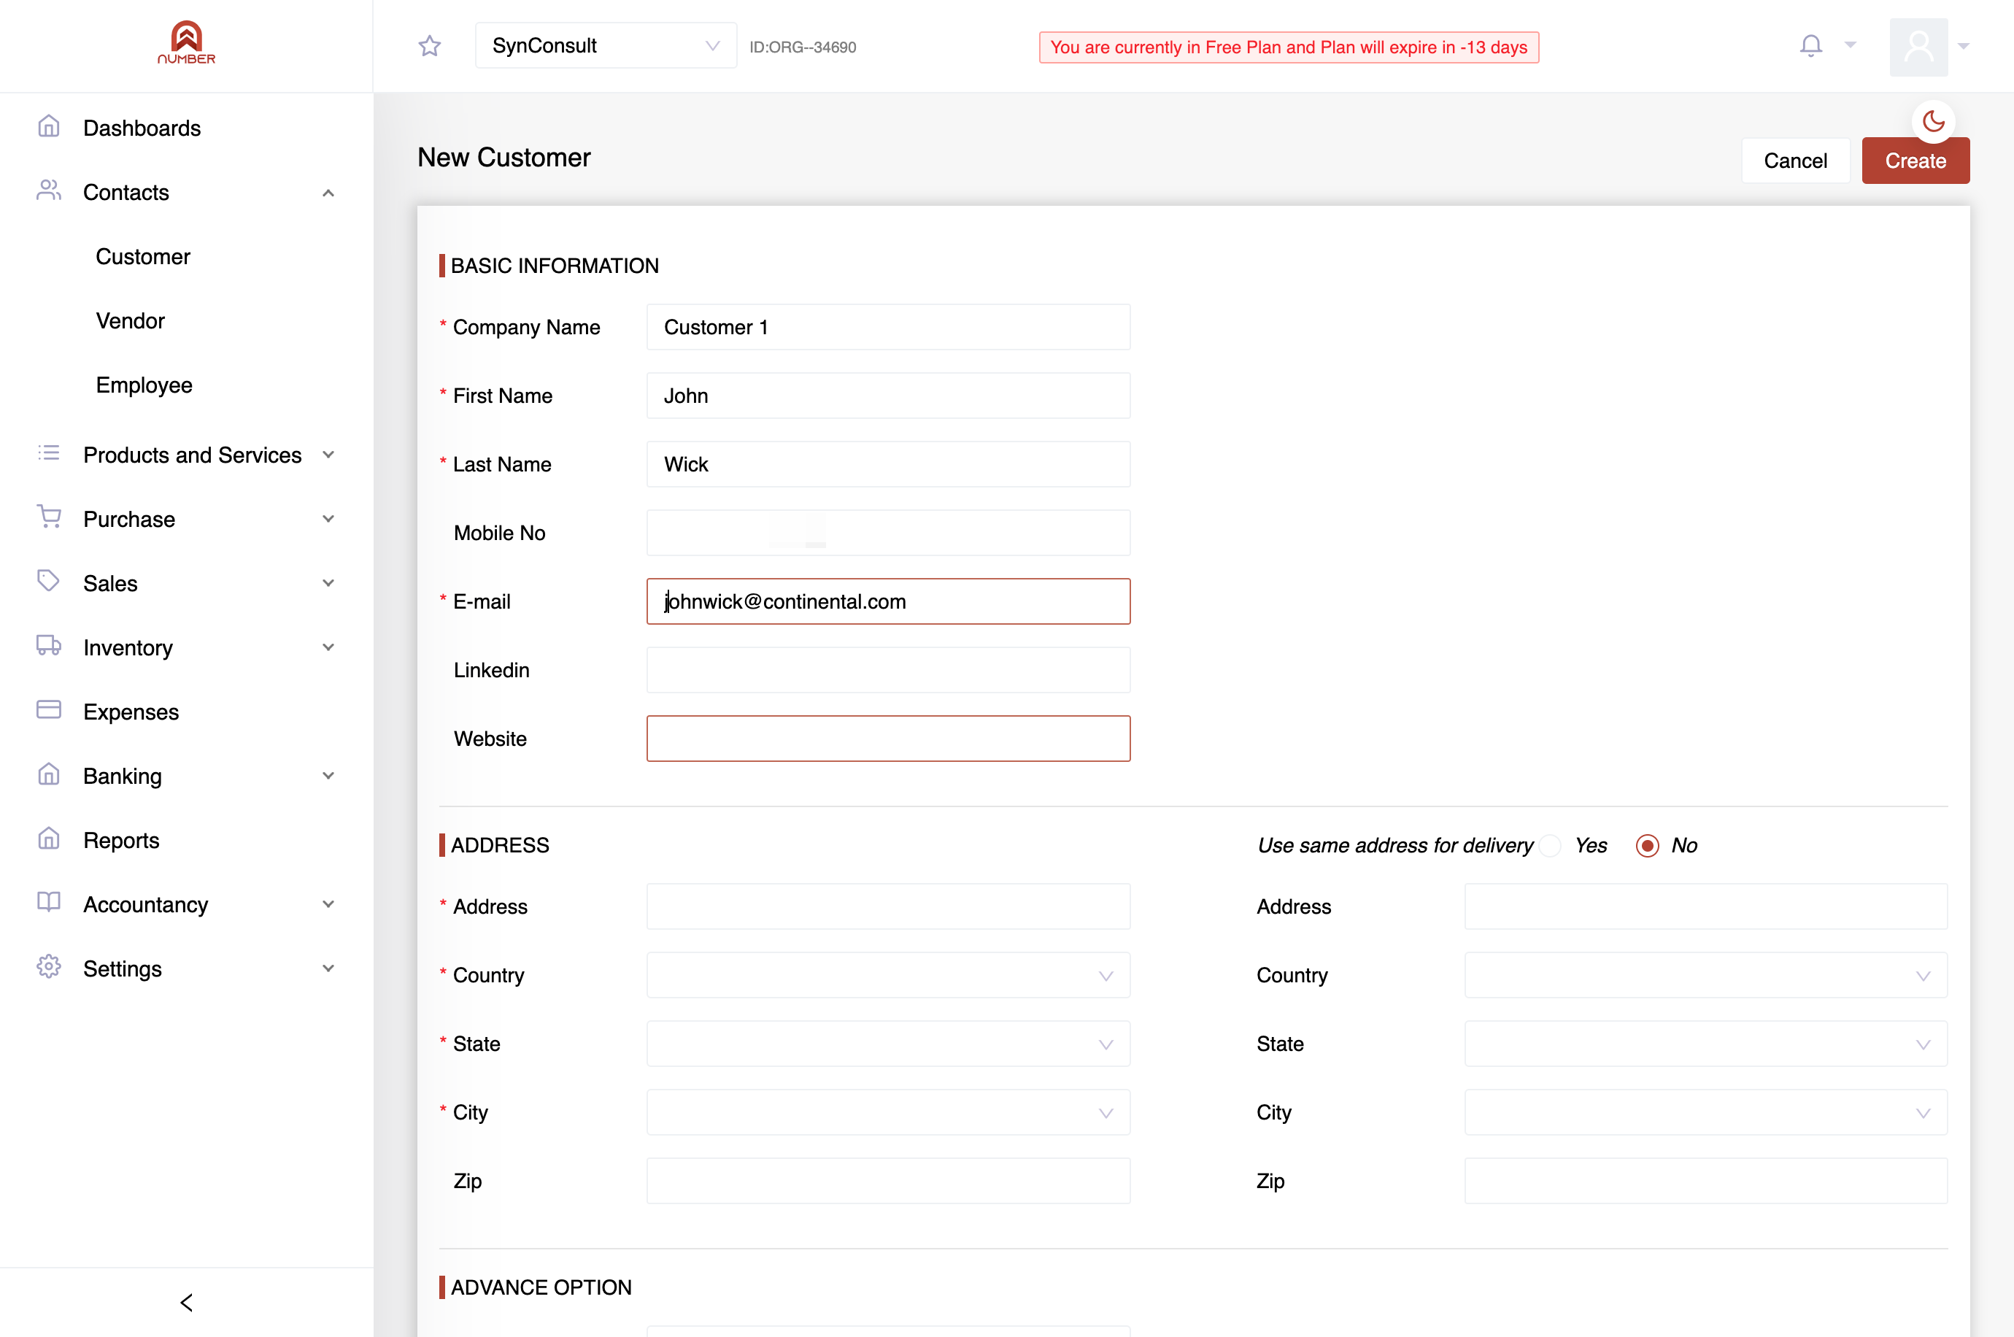Select Yes for same delivery address
This screenshot has width=2014, height=1337.
click(1551, 846)
